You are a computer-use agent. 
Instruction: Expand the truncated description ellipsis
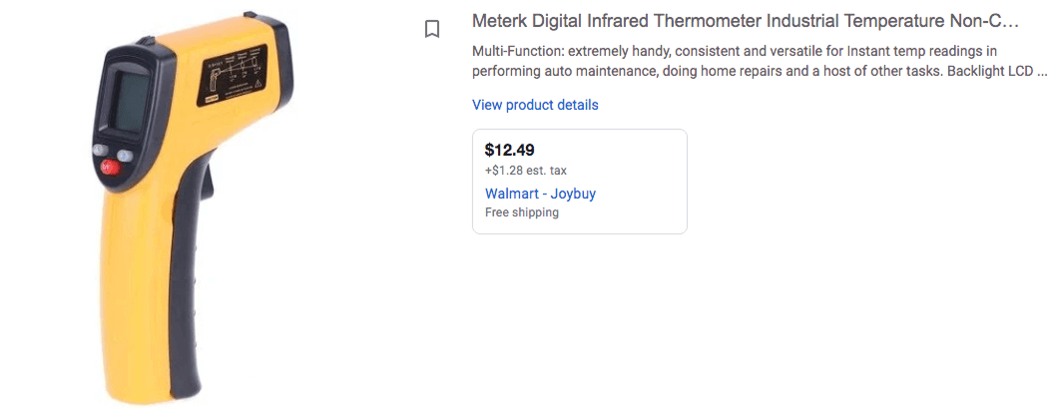[1042, 72]
